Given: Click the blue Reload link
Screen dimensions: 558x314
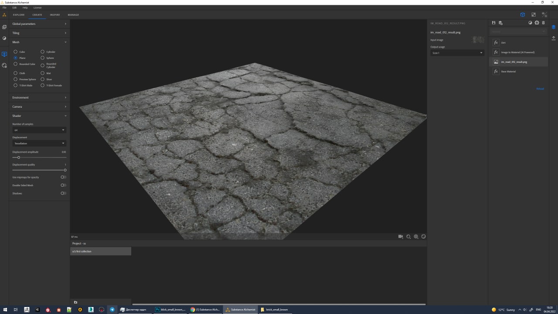Looking at the screenshot, I should click(540, 89).
